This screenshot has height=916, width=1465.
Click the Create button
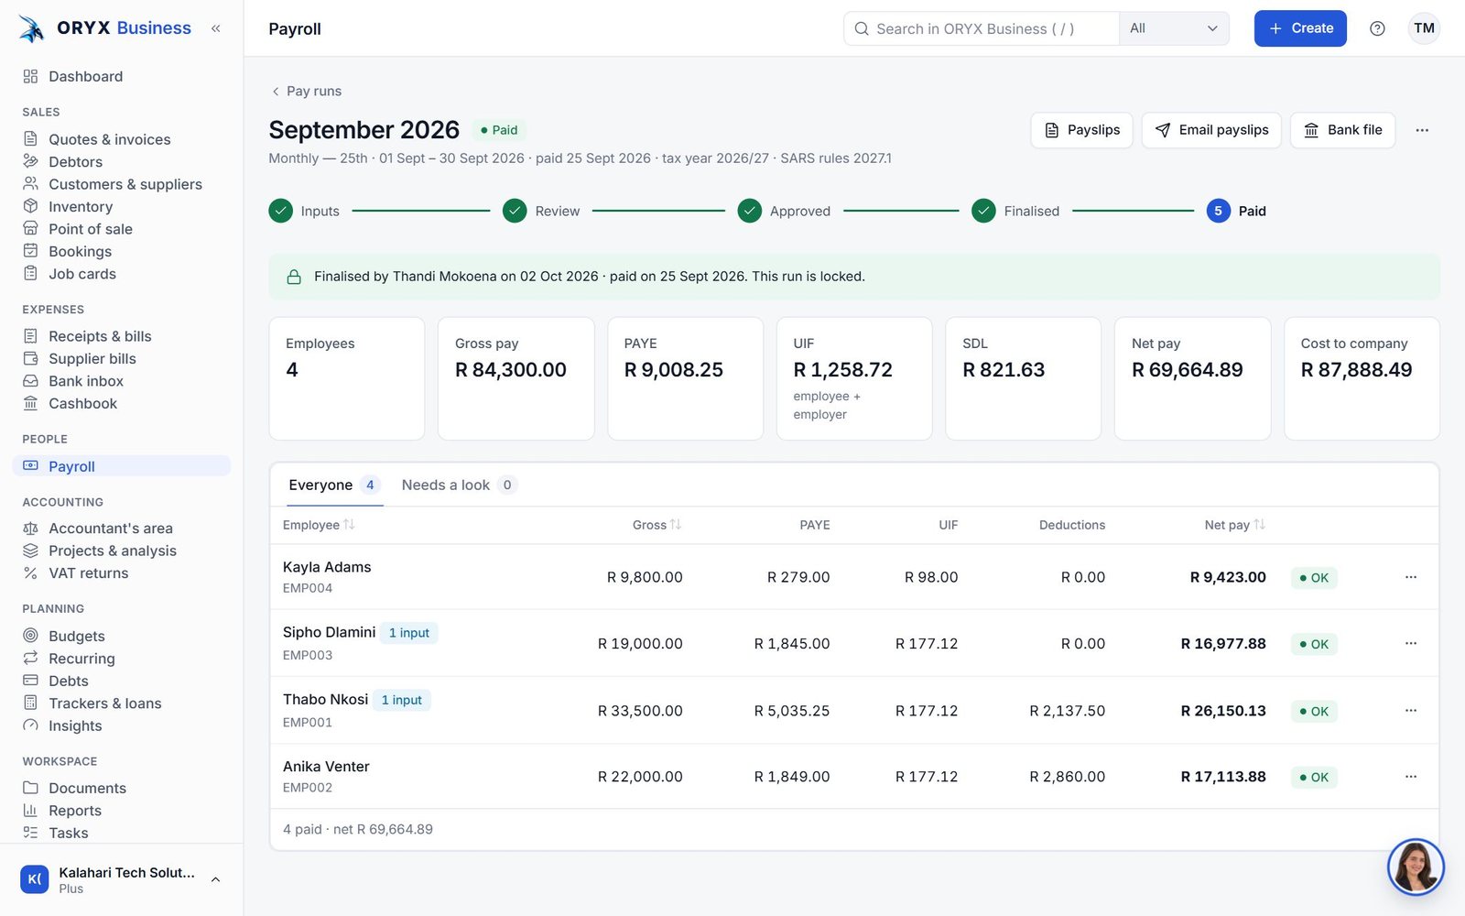[1300, 28]
